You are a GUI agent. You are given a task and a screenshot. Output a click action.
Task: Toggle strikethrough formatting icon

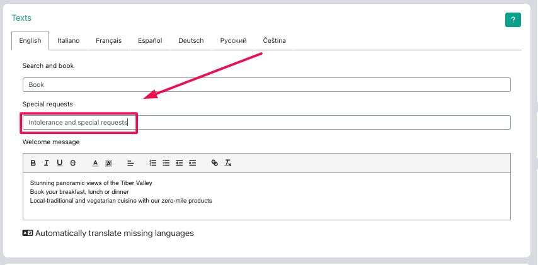(72, 163)
